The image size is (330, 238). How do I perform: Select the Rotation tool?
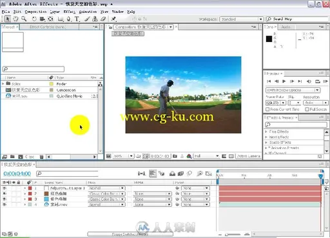pos(34,19)
